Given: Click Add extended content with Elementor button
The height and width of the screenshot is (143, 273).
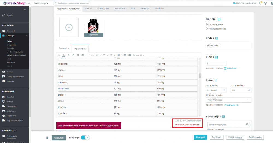Looking at the screenshot, I should click(x=88, y=126).
